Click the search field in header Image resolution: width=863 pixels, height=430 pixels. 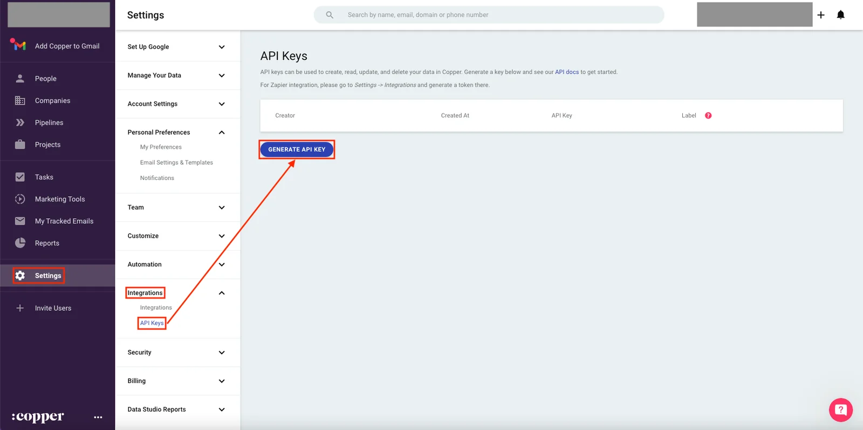coord(489,15)
